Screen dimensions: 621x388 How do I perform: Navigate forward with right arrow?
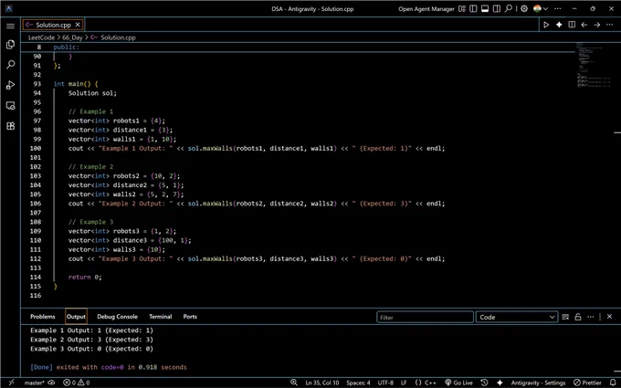[x=596, y=25]
